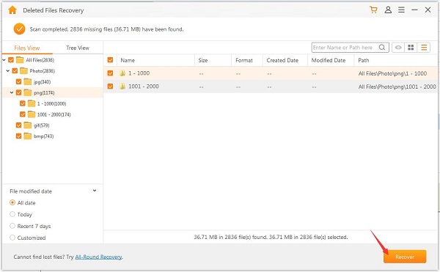Toggle the eye preview icon
The height and width of the screenshot is (272, 440).
tap(398, 48)
